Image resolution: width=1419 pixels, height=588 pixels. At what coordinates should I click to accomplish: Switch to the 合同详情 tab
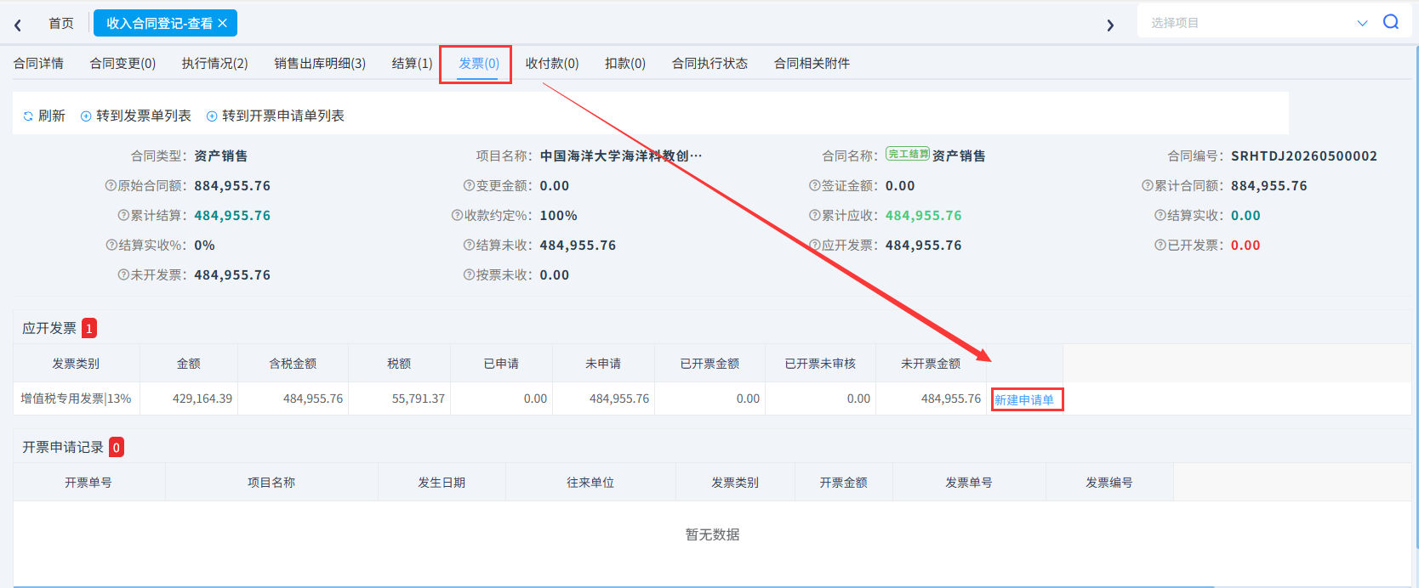point(38,63)
